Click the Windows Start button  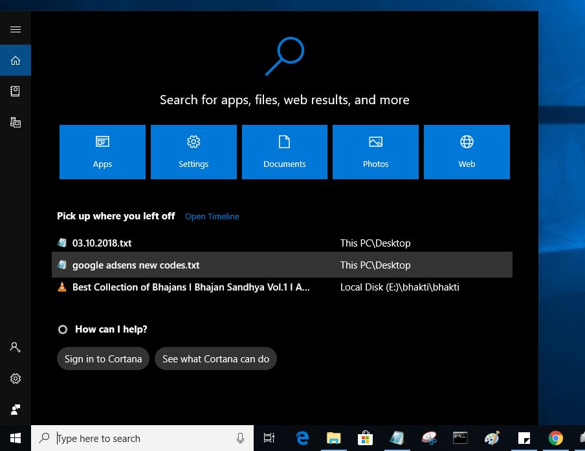(x=16, y=438)
